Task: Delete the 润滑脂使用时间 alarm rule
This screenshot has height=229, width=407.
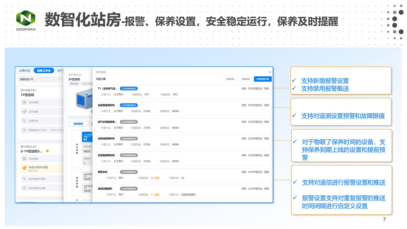Action: [244, 155]
